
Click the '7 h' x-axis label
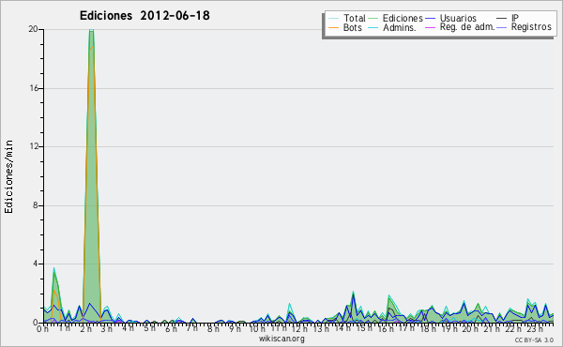tap(191, 328)
